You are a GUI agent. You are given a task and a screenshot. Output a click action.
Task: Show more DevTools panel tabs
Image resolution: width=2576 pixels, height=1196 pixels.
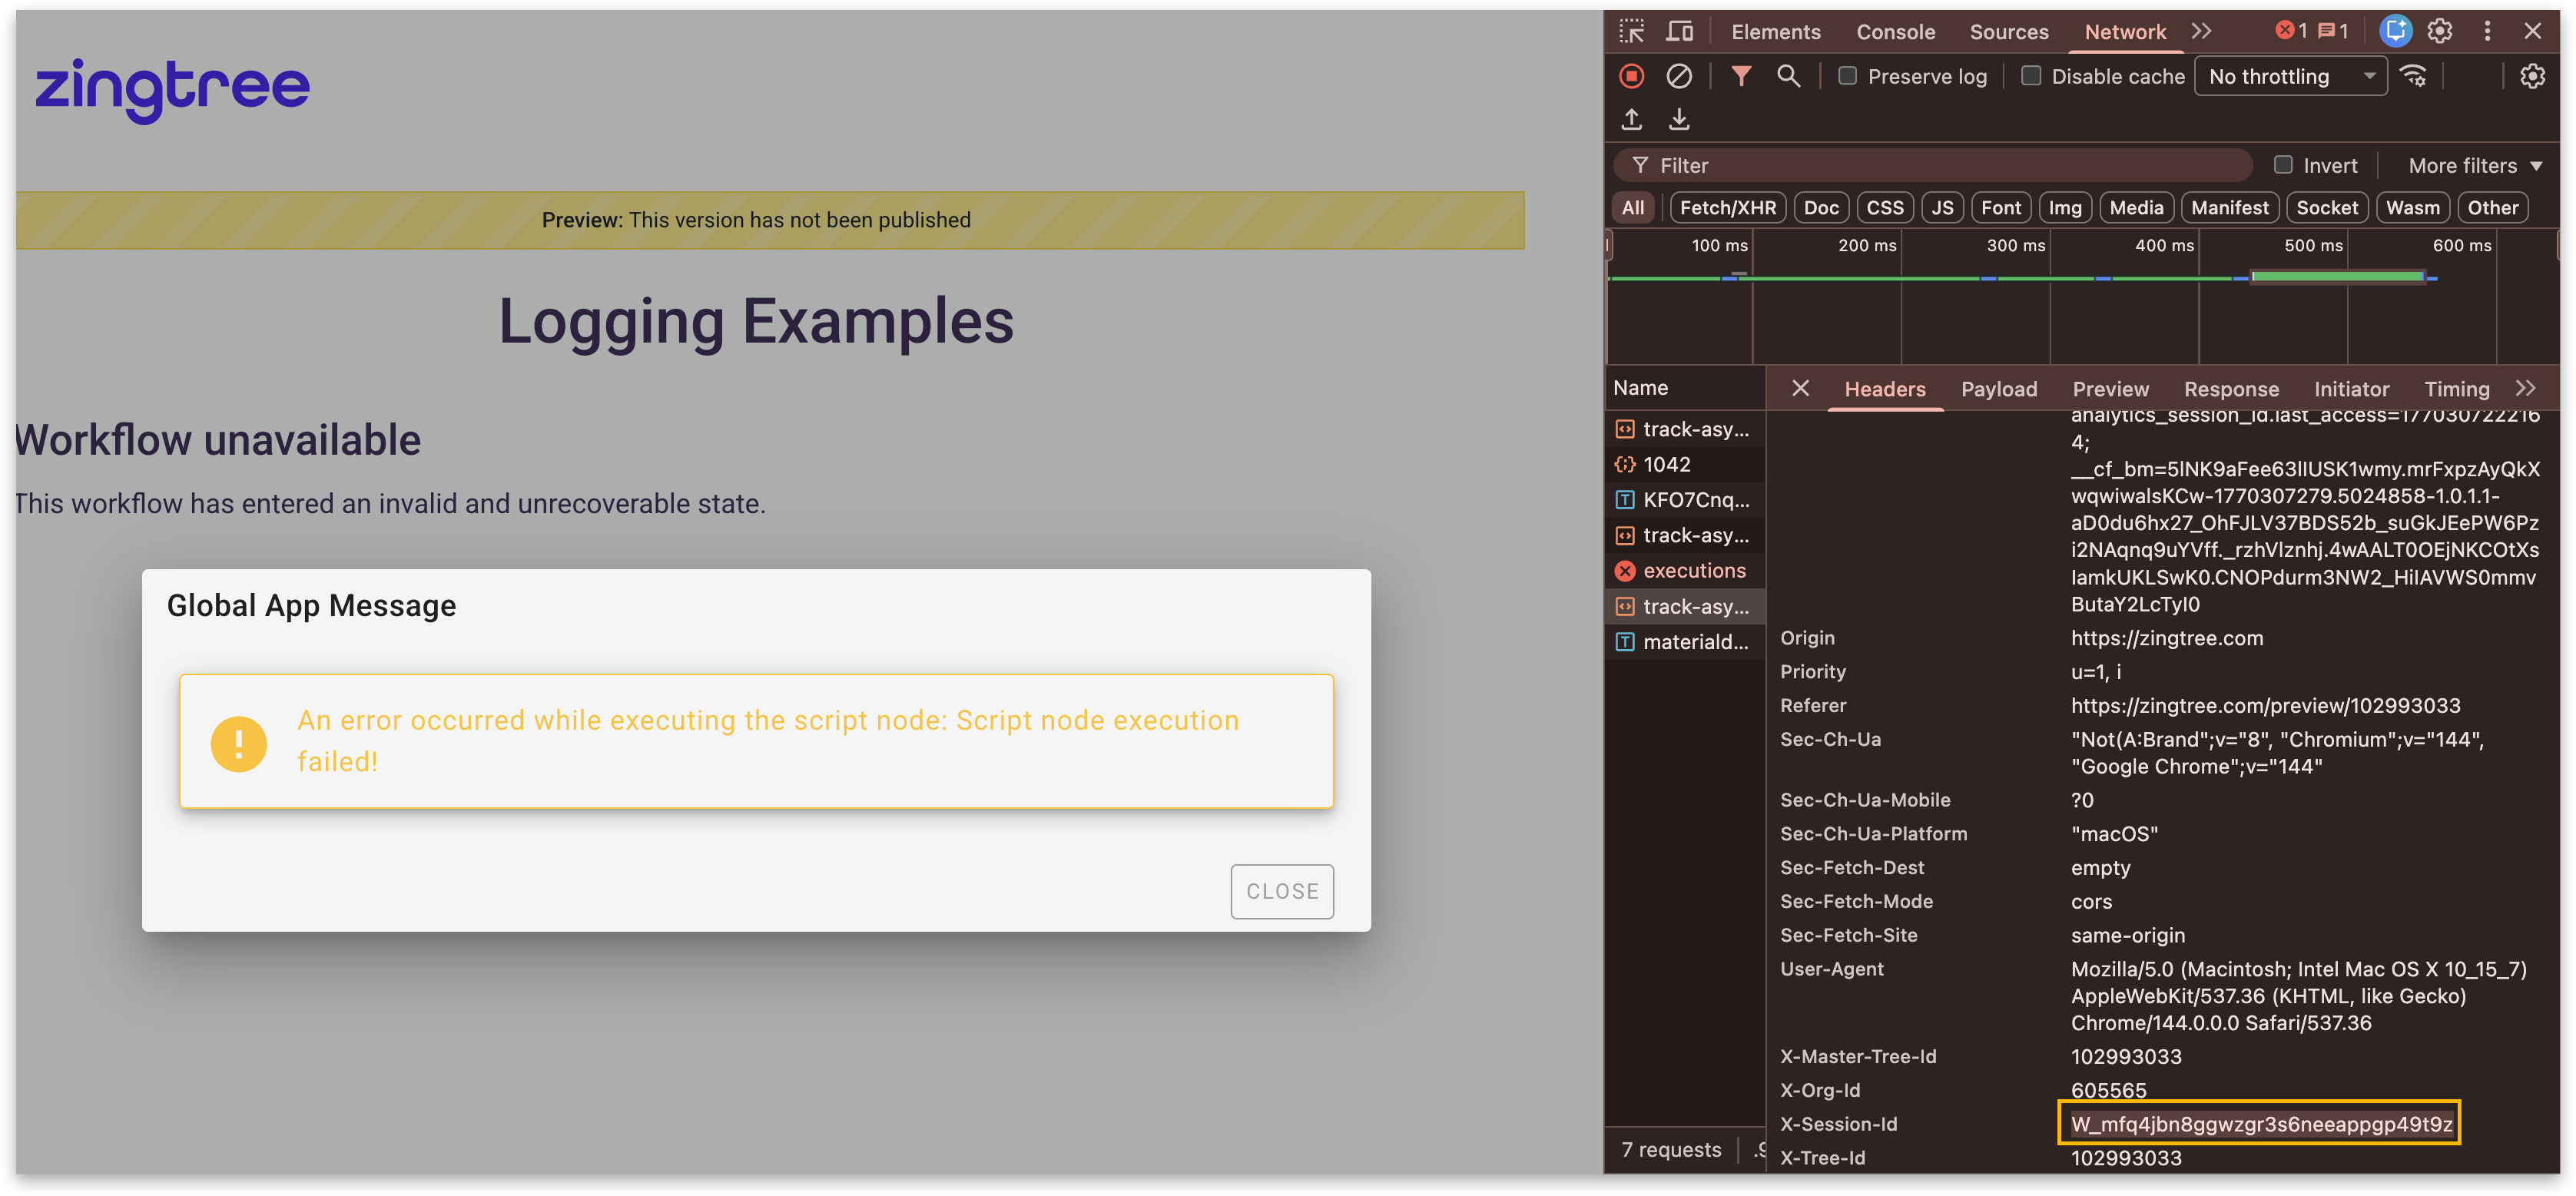(x=2201, y=32)
